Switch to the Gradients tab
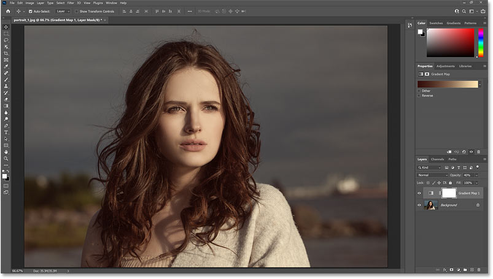 453,23
